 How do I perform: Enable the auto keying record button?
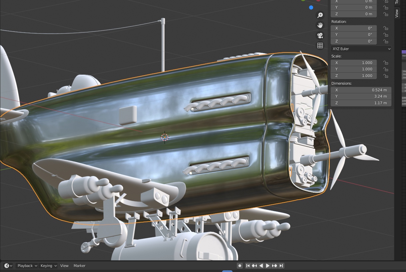tap(239, 266)
